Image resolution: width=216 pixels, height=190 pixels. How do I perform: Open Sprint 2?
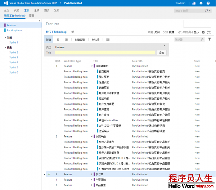pyautogui.click(x=14, y=53)
